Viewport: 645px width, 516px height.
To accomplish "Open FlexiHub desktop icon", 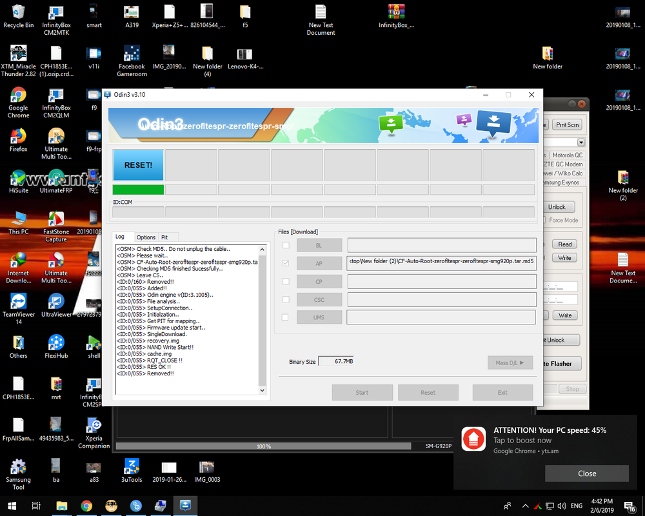I will [56, 346].
